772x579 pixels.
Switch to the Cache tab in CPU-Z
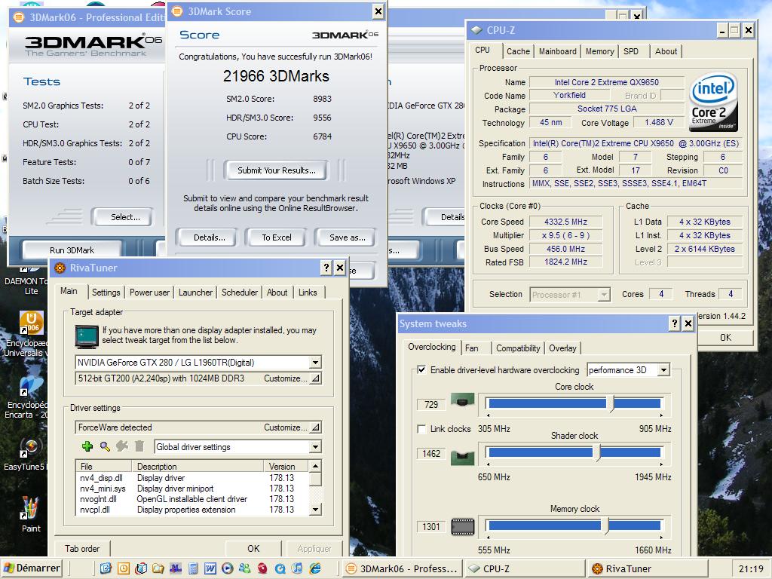click(x=519, y=51)
